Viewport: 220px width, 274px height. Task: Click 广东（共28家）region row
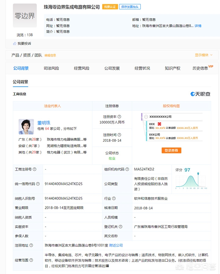click(x=30, y=139)
